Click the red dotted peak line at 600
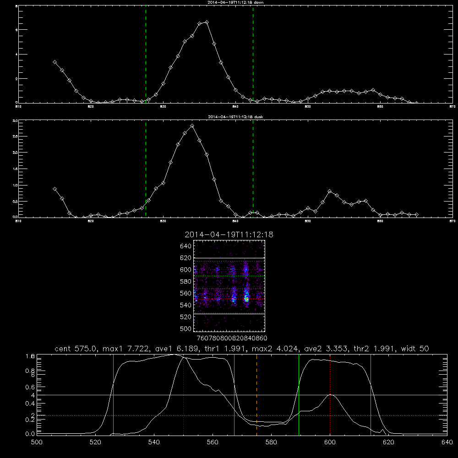This screenshot has width=458, height=458. 330,394
